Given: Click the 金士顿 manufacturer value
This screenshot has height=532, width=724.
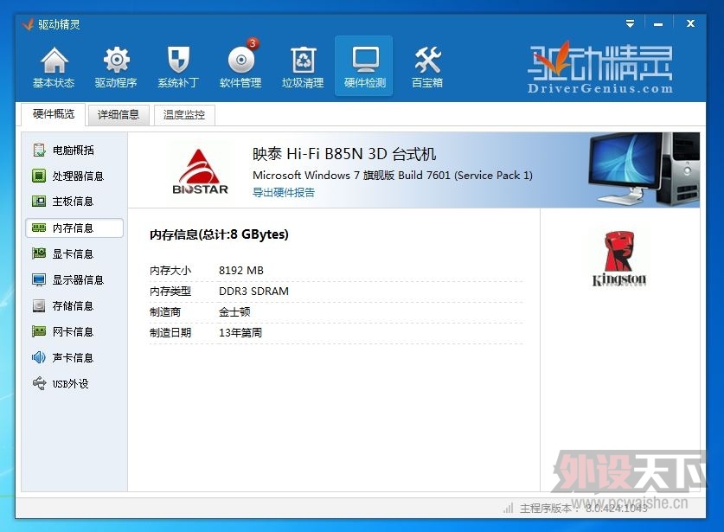Looking at the screenshot, I should click(x=234, y=312).
